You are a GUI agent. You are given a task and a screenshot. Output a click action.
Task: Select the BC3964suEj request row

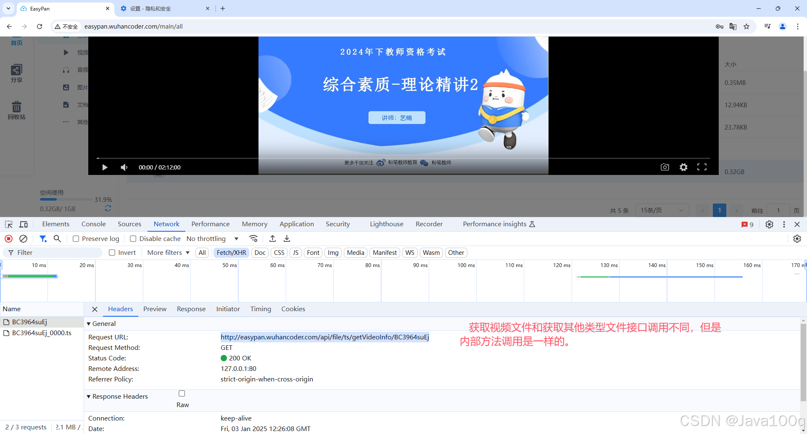[42, 322]
